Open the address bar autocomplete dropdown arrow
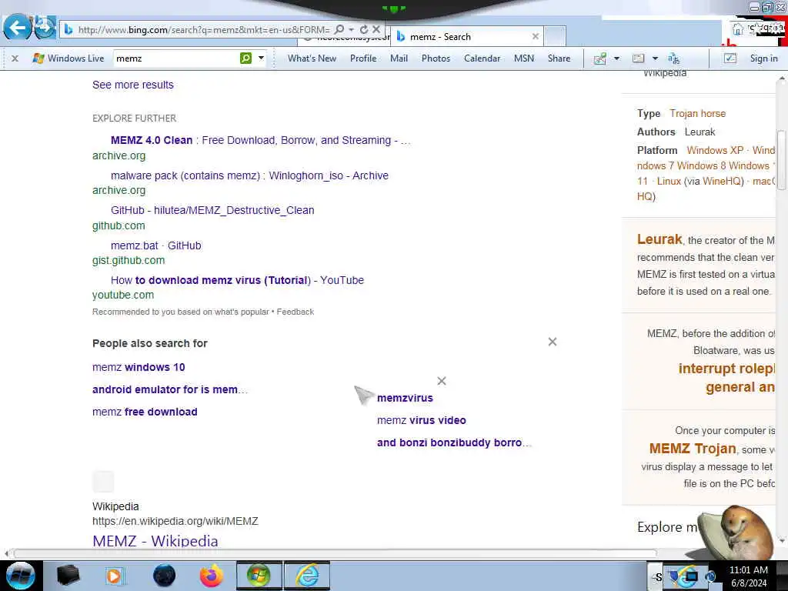This screenshot has height=591, width=788. tap(351, 30)
